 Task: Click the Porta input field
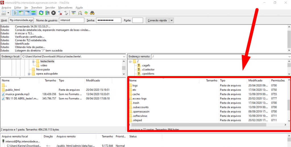pyautogui.click(x=138, y=21)
